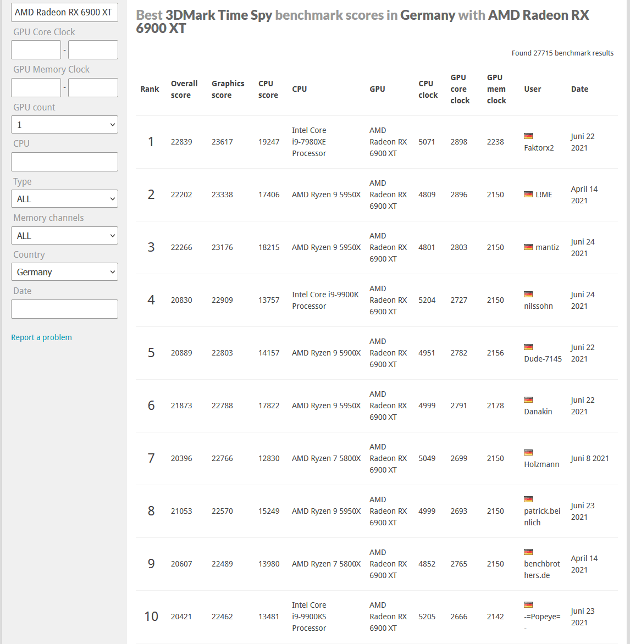Click the German flag icon next to L!ME
630x644 pixels.
coord(528,195)
